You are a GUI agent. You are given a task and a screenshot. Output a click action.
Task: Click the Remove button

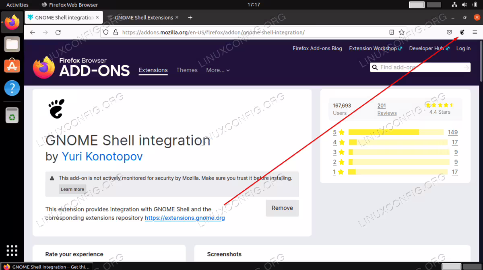pos(282,208)
